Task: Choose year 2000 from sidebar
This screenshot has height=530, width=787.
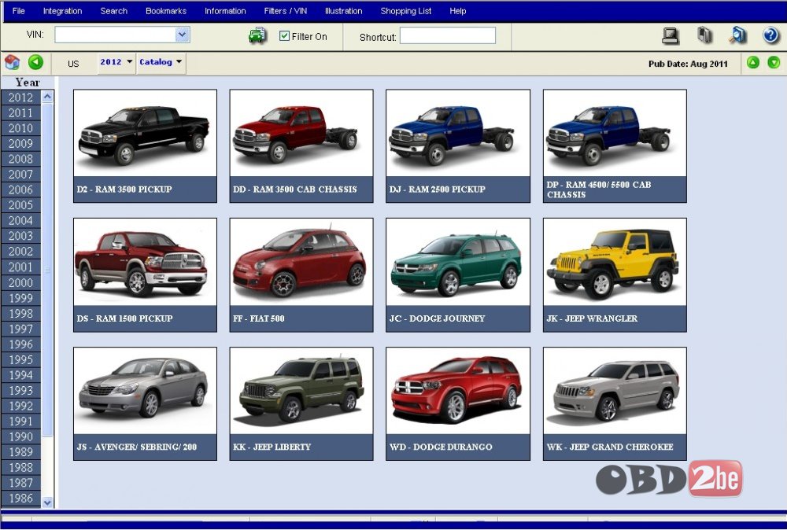Action: point(20,282)
